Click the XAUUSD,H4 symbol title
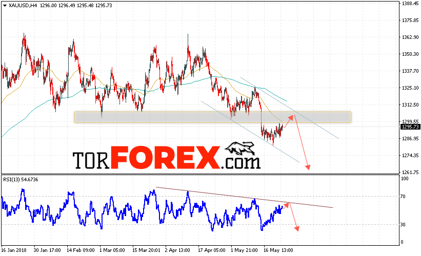This screenshot has height=256, width=421. [23, 5]
